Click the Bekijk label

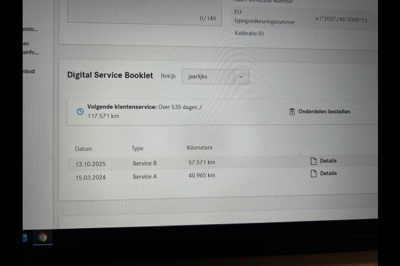click(x=168, y=76)
